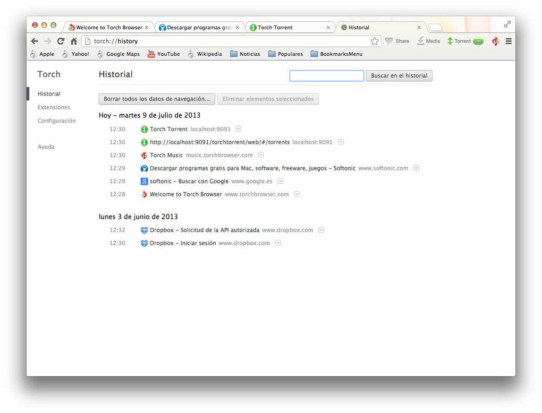Click the torch://history address bar
Screen dimensions: 542x413
coord(230,41)
